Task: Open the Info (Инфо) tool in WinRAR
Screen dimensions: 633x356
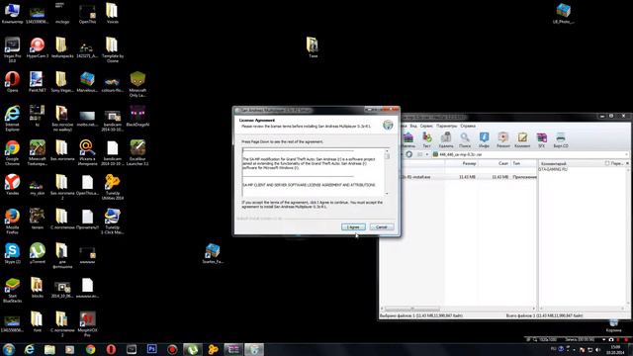Action: click(x=484, y=139)
